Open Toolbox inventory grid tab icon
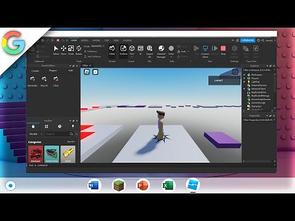Image resolution: width=295 pixels, height=221 pixels. point(46,126)
